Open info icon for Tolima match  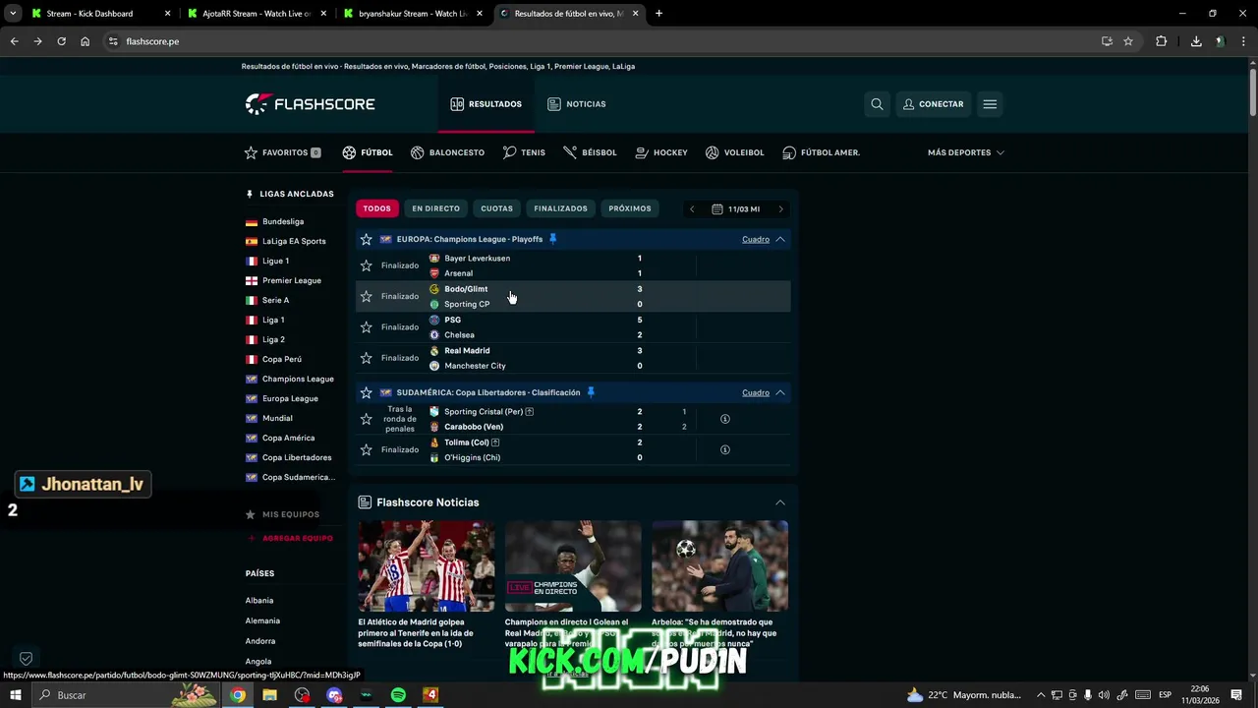(725, 449)
